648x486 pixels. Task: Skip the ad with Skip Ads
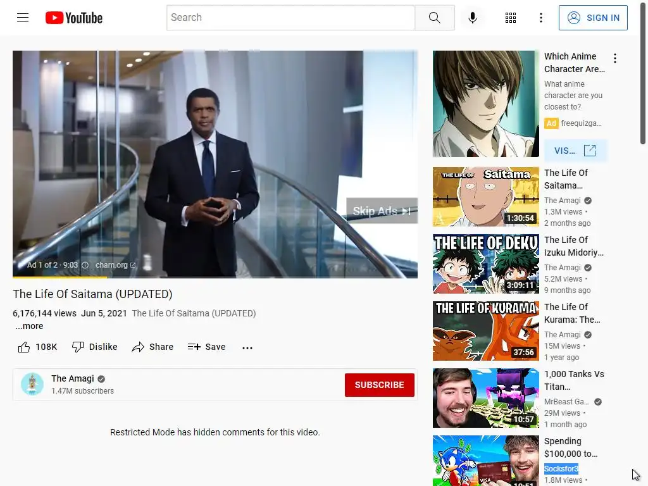click(x=382, y=211)
